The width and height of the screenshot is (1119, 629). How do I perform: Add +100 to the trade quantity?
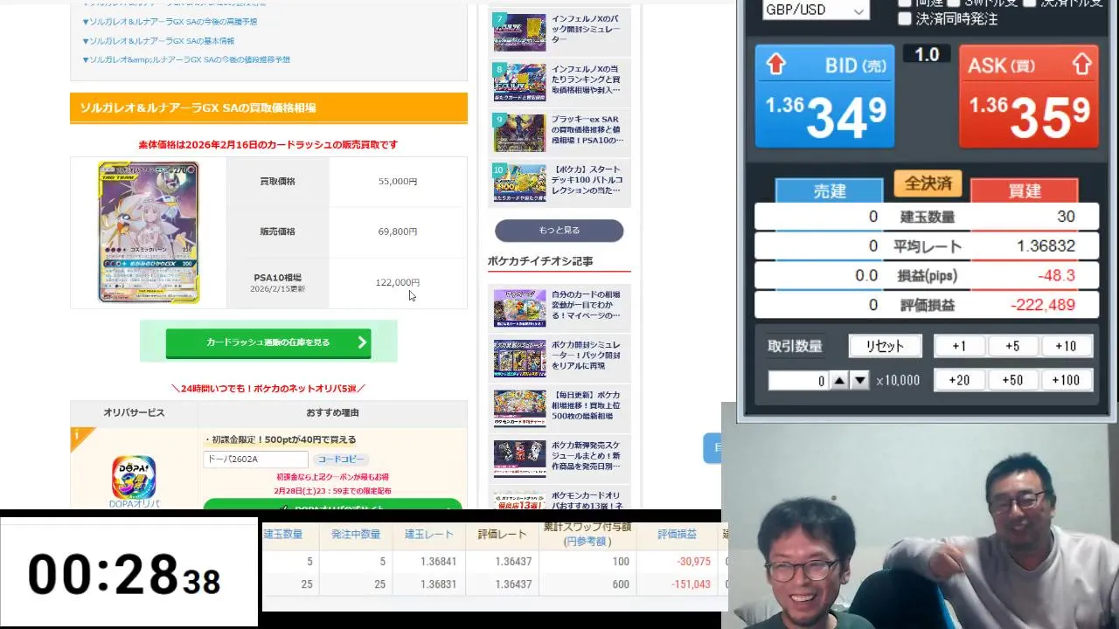pos(1066,380)
